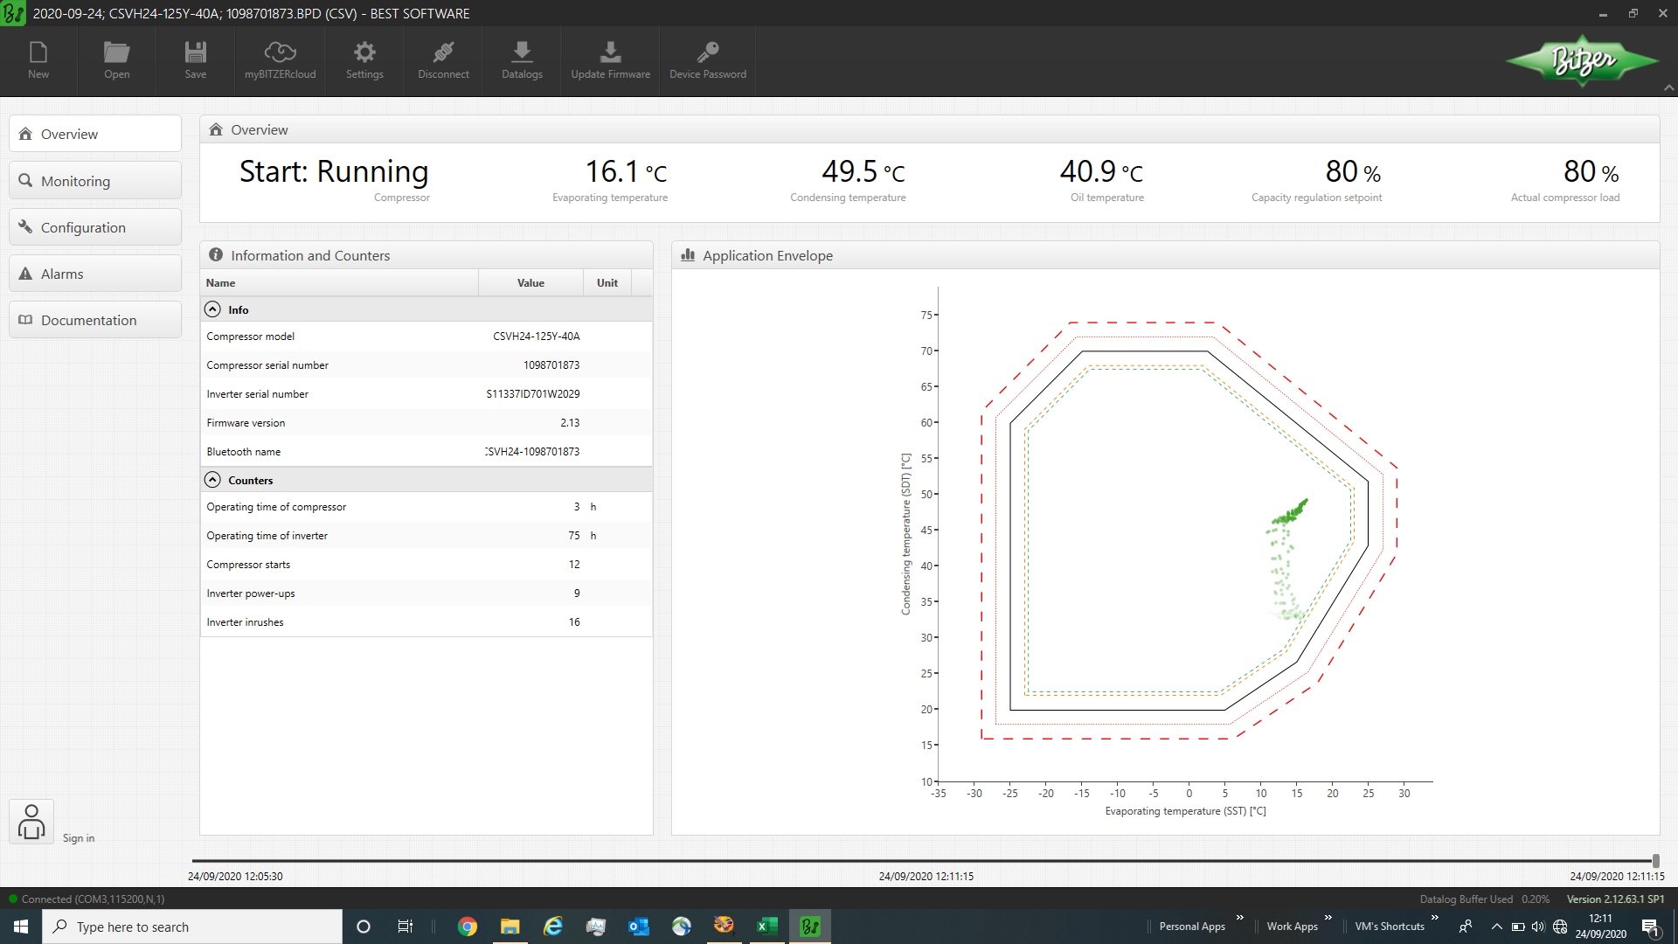Select Operating time of compressor row
The image size is (1678, 944).
tap(426, 507)
